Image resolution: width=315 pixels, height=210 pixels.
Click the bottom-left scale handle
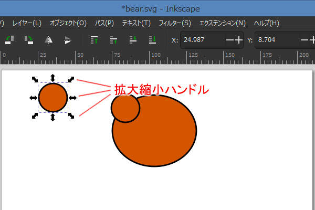tap(35, 115)
